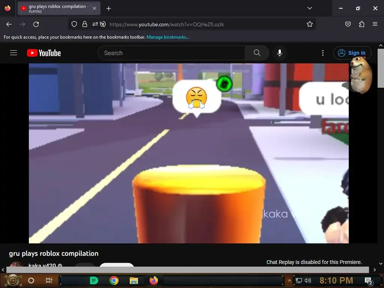Open the YouTube settings three-dot menu
Viewport: 384px width, 288px height.
[x=322, y=53]
